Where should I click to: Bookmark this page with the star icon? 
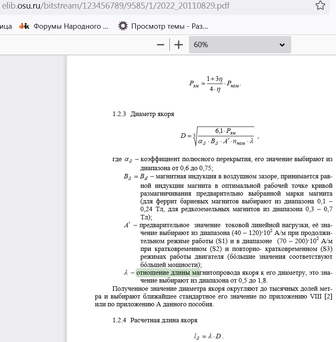(x=320, y=5)
